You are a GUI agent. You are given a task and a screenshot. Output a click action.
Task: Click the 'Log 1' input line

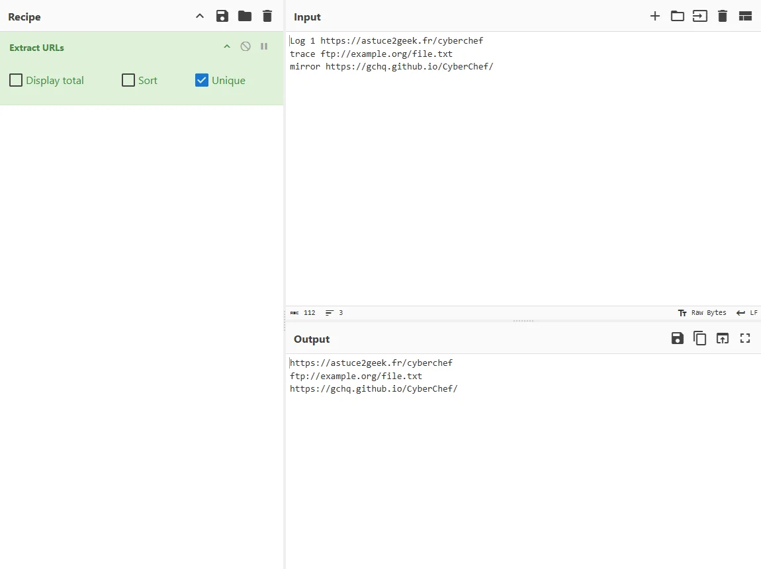click(x=386, y=41)
